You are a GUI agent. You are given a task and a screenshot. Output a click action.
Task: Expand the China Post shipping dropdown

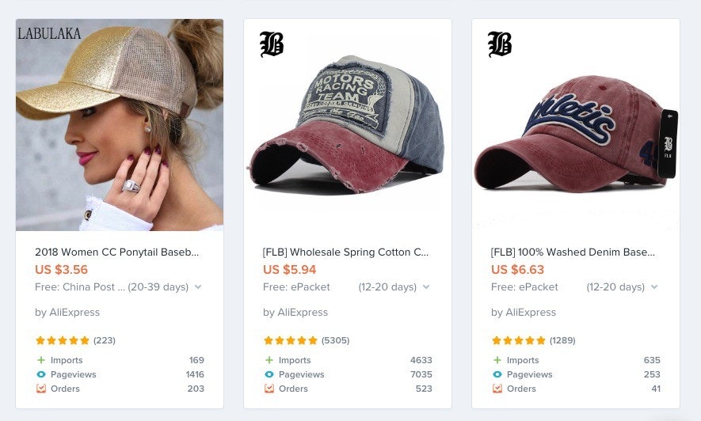(x=198, y=287)
